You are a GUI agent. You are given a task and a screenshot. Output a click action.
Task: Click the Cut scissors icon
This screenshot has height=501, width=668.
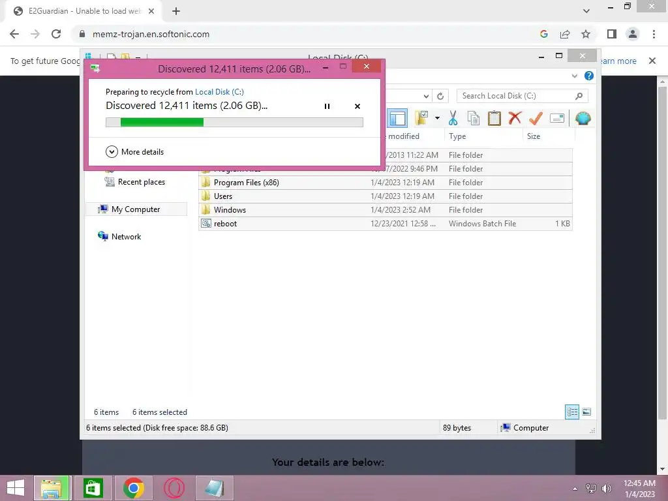(453, 118)
